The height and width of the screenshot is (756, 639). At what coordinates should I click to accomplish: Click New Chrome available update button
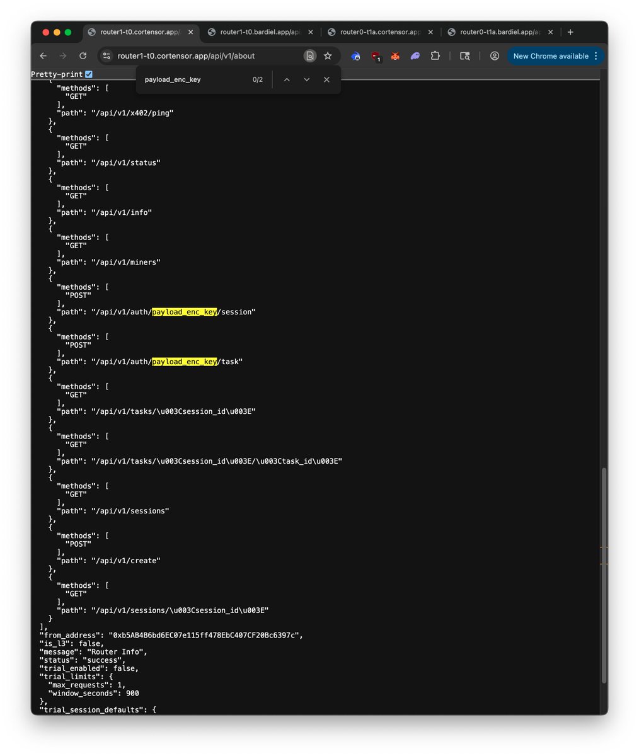[x=555, y=56]
